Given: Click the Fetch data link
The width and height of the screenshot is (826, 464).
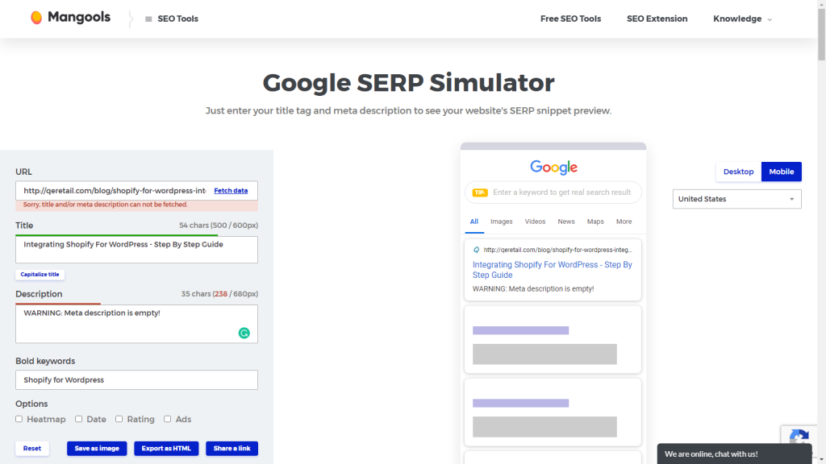Looking at the screenshot, I should point(231,190).
